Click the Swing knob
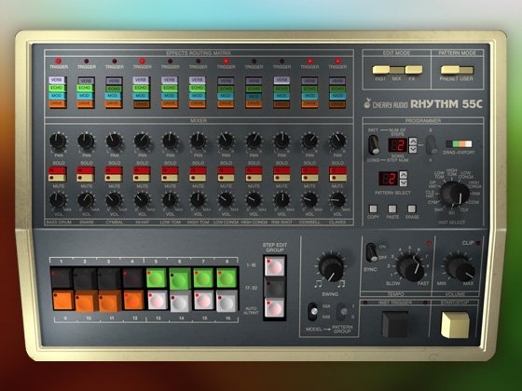Image resolution: width=522 pixels, height=391 pixels. pyautogui.click(x=331, y=267)
